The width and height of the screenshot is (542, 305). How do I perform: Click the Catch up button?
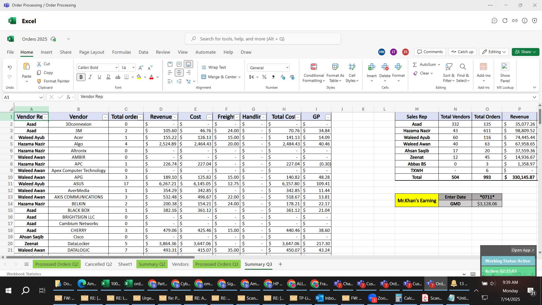(462, 52)
